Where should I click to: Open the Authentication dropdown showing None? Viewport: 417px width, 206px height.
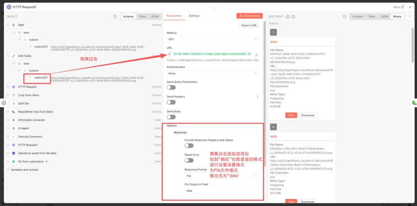213,73
